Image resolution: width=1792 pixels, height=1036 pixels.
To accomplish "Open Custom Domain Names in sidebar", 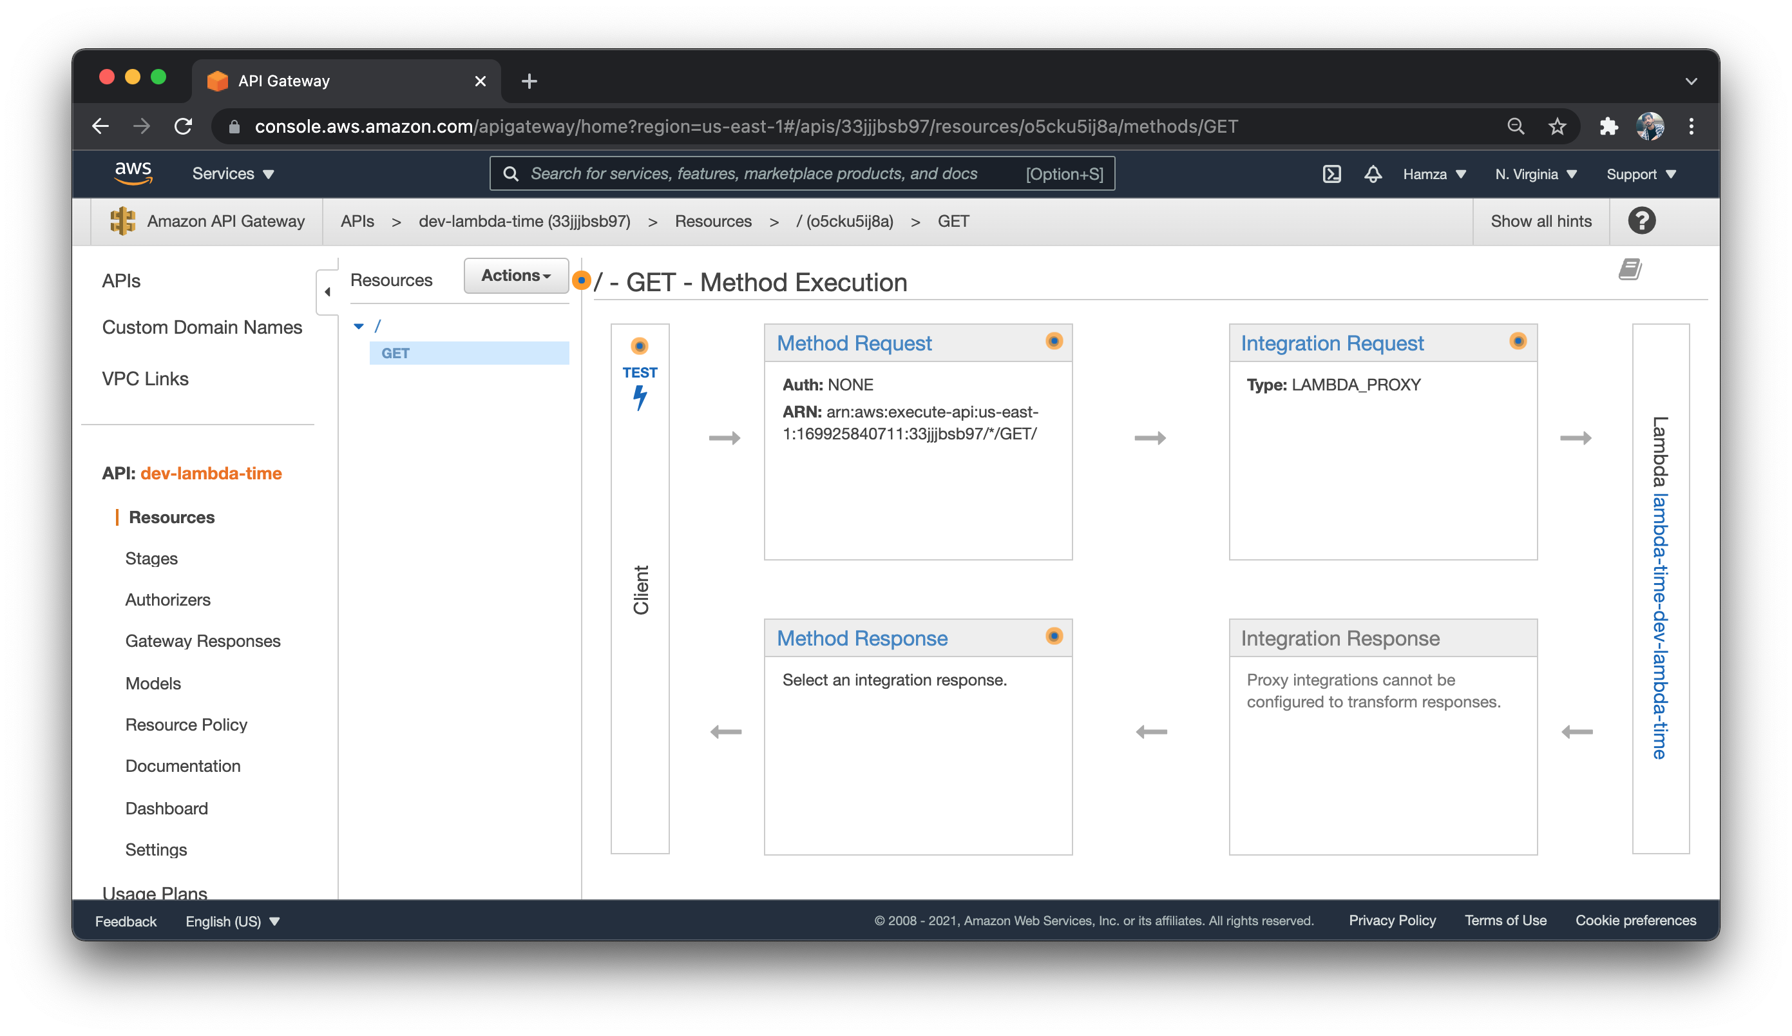I will [x=202, y=327].
